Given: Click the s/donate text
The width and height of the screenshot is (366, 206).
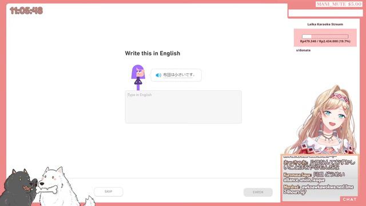Looking at the screenshot, I should (x=303, y=50).
